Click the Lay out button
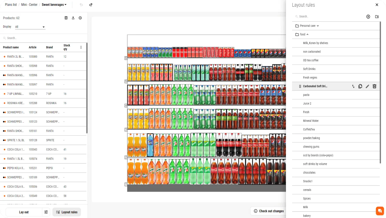 pyautogui.click(x=24, y=212)
